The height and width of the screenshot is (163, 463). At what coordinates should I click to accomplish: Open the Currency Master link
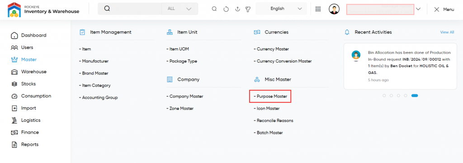(x=271, y=49)
